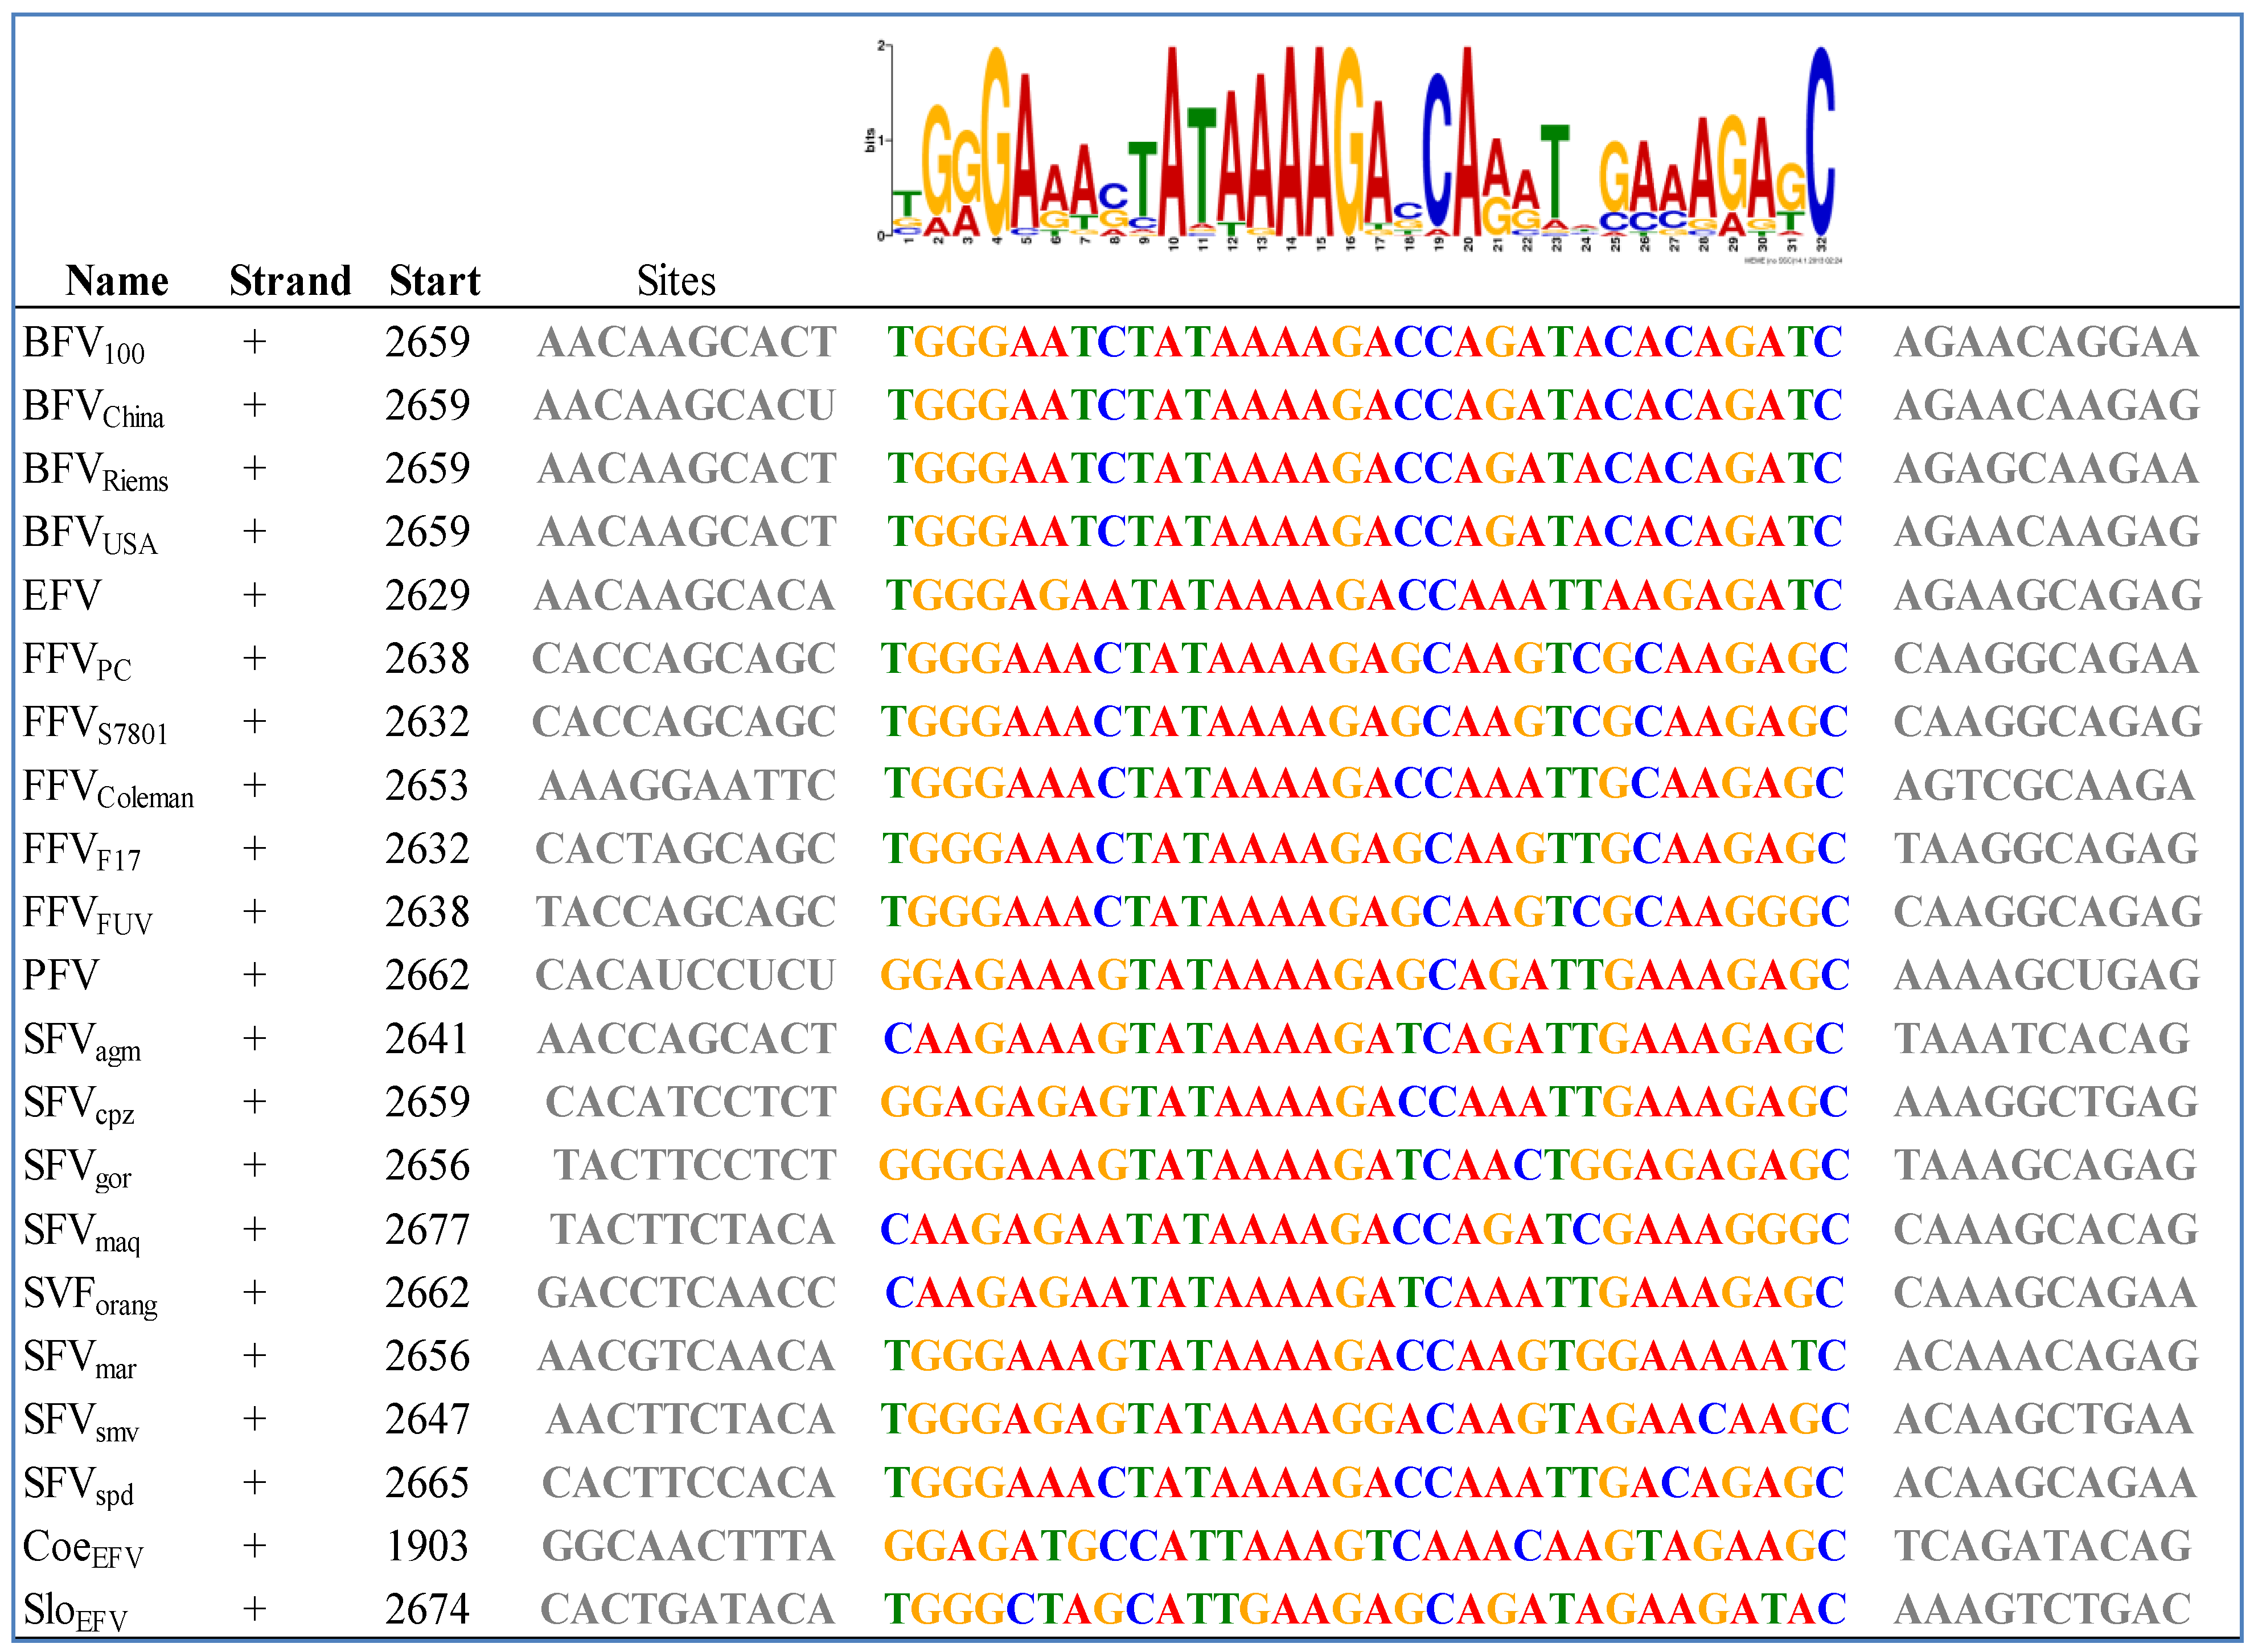The width and height of the screenshot is (2258, 1652).
Task: Click the CoeEFV start value 1903
Action: click(x=427, y=1547)
